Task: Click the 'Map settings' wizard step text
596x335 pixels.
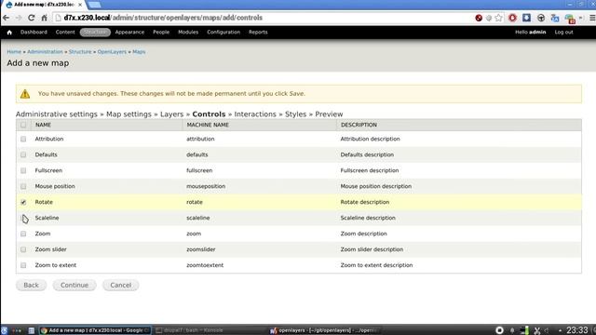Action: coord(129,114)
